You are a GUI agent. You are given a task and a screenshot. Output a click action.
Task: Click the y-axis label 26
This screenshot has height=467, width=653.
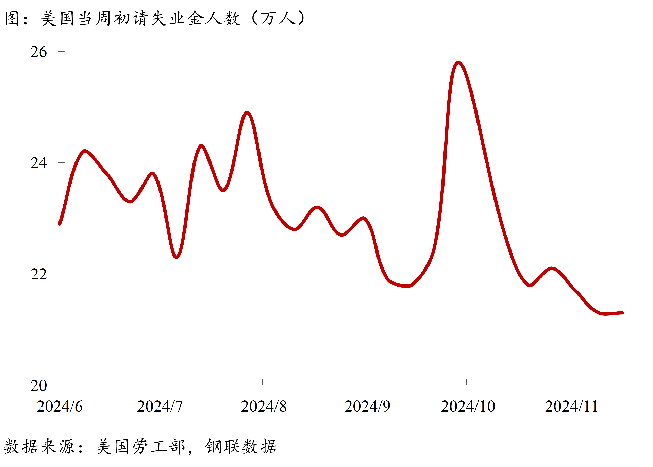38,52
